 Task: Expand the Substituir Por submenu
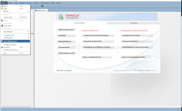15,38
